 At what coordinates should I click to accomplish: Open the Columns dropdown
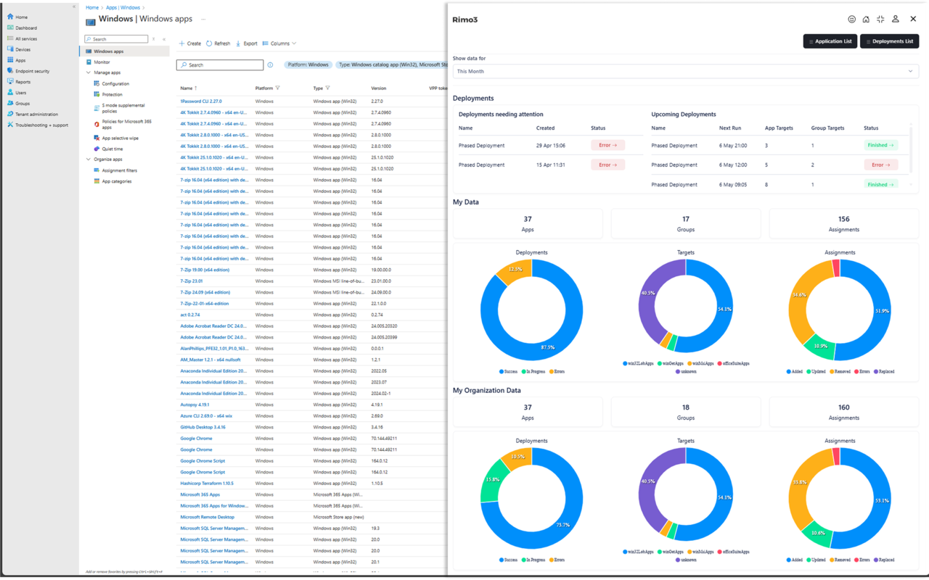click(279, 43)
